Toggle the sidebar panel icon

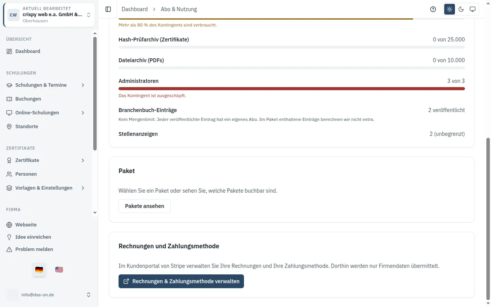coord(108,9)
